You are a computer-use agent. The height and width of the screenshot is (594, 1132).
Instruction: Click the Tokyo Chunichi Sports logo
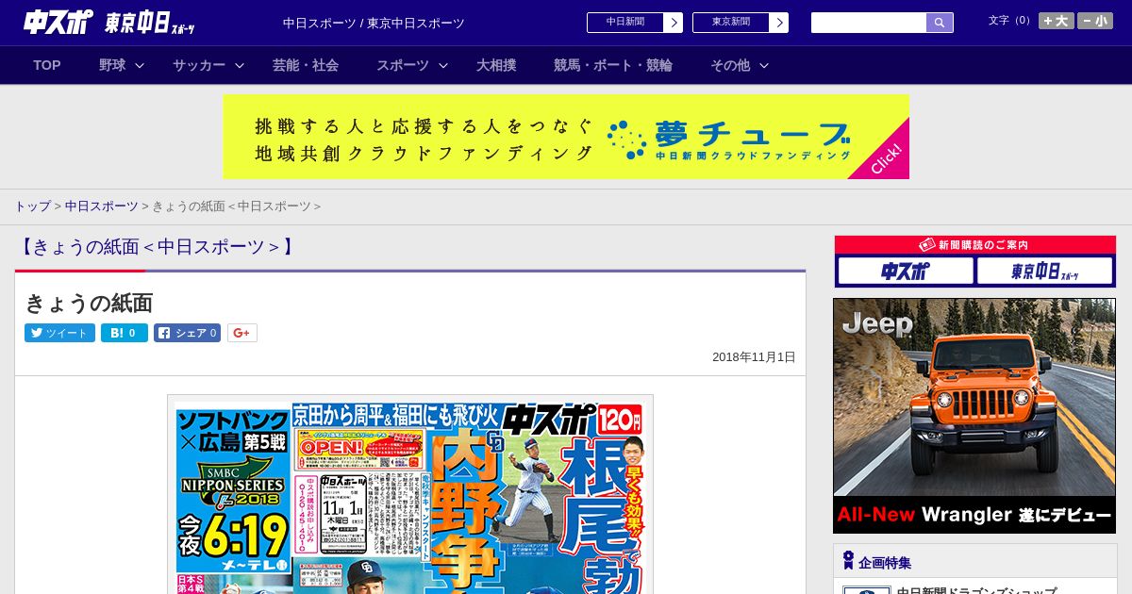pos(150,24)
